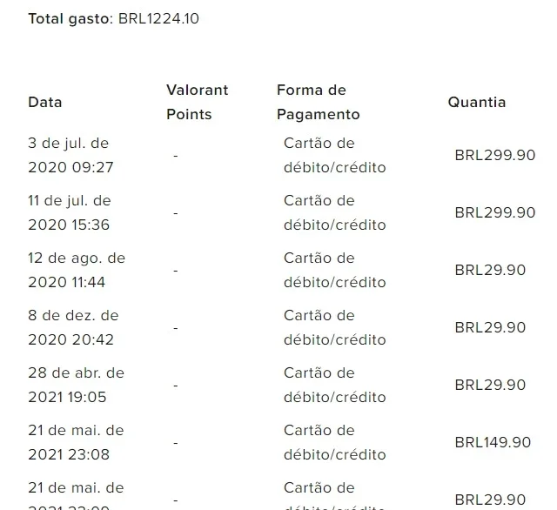Click the Quantia column header
This screenshot has width=557, height=510.
point(477,103)
